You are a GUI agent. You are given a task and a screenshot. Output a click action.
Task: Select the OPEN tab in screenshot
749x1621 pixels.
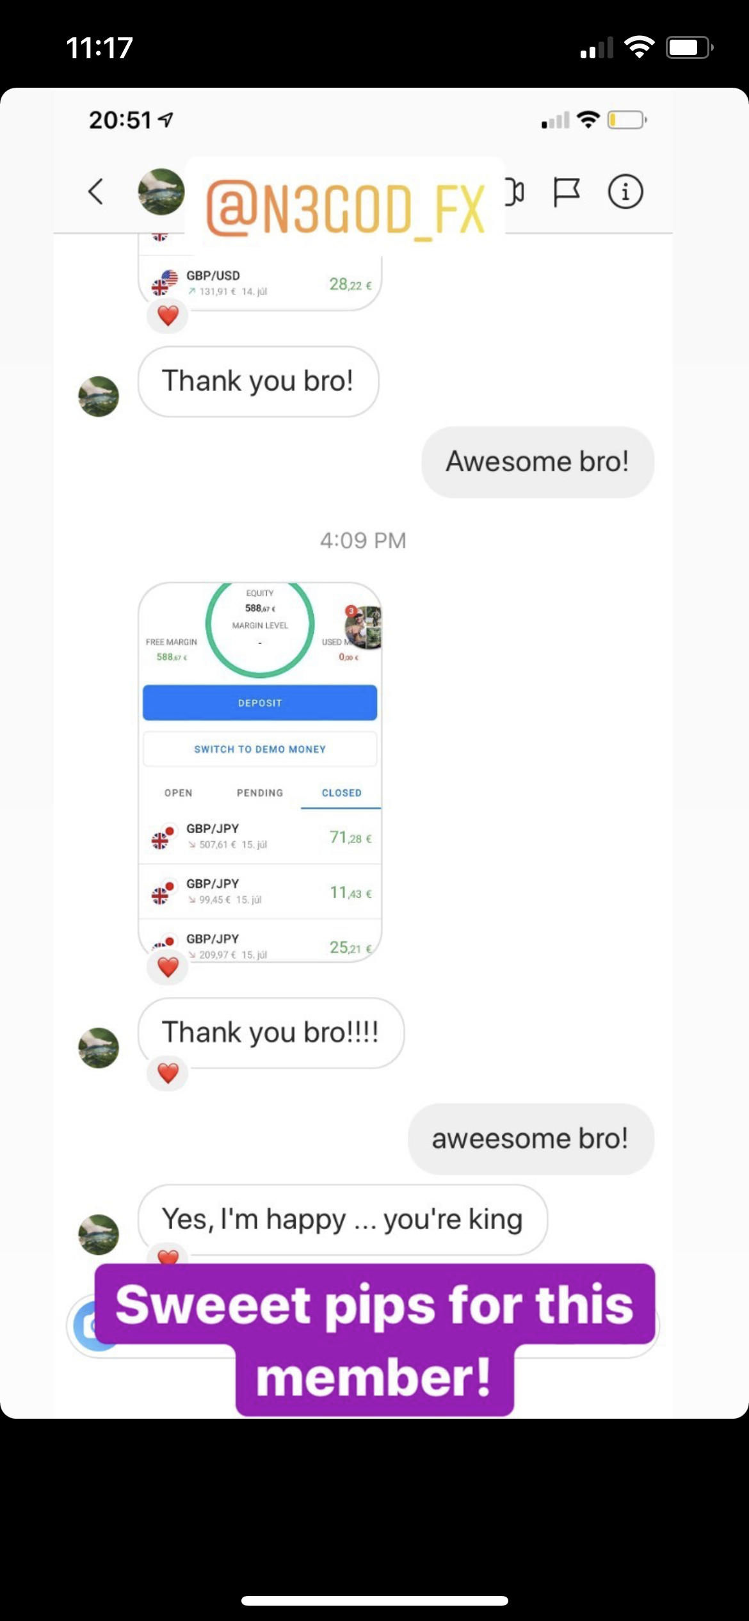click(178, 793)
